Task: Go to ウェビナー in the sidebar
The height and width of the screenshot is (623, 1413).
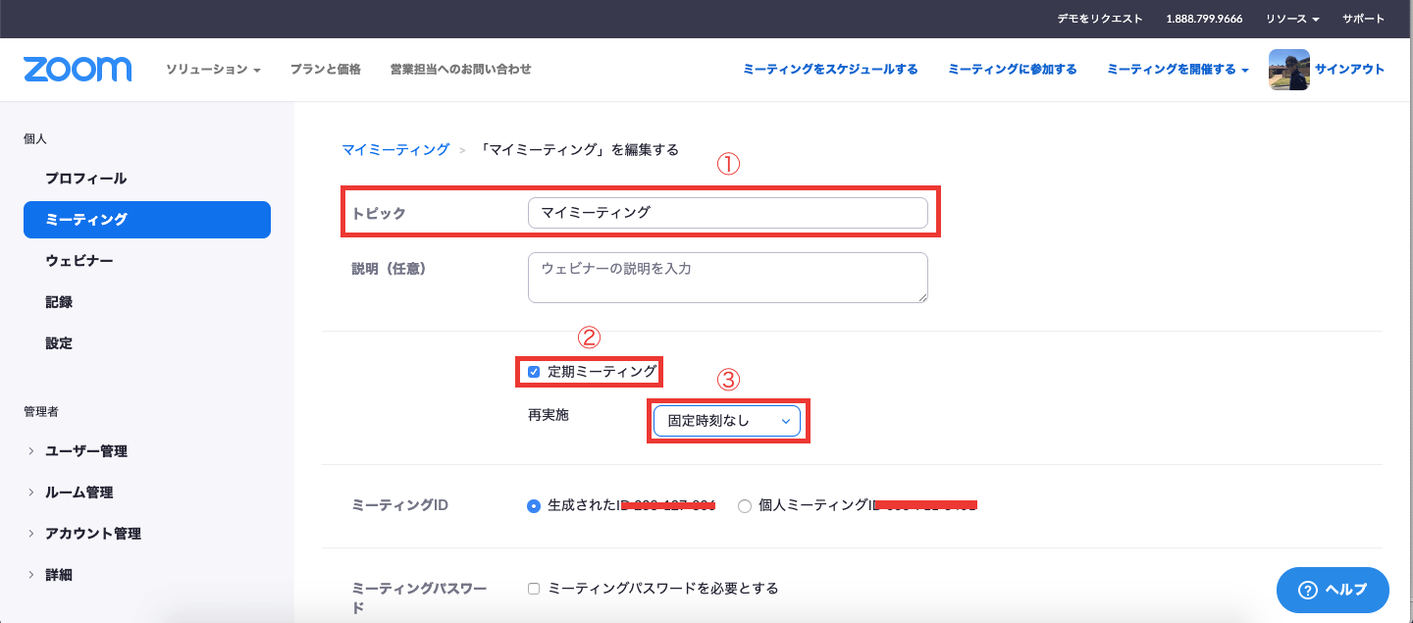Action: click(x=79, y=261)
